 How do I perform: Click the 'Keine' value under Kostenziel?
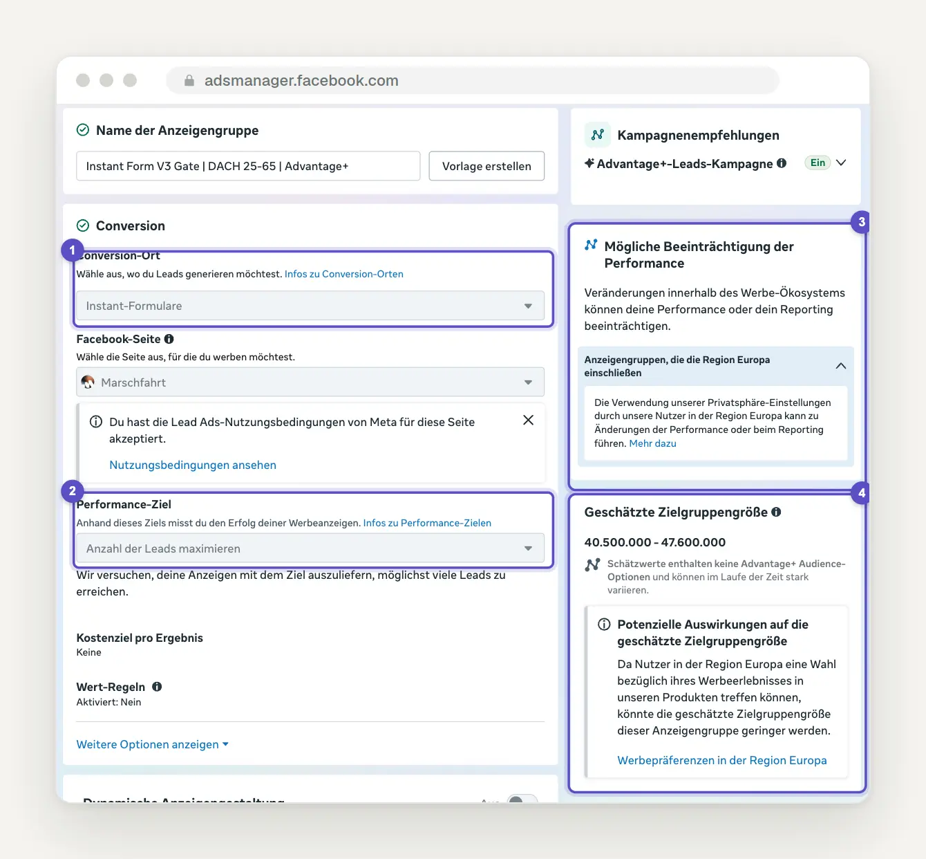[88, 652]
